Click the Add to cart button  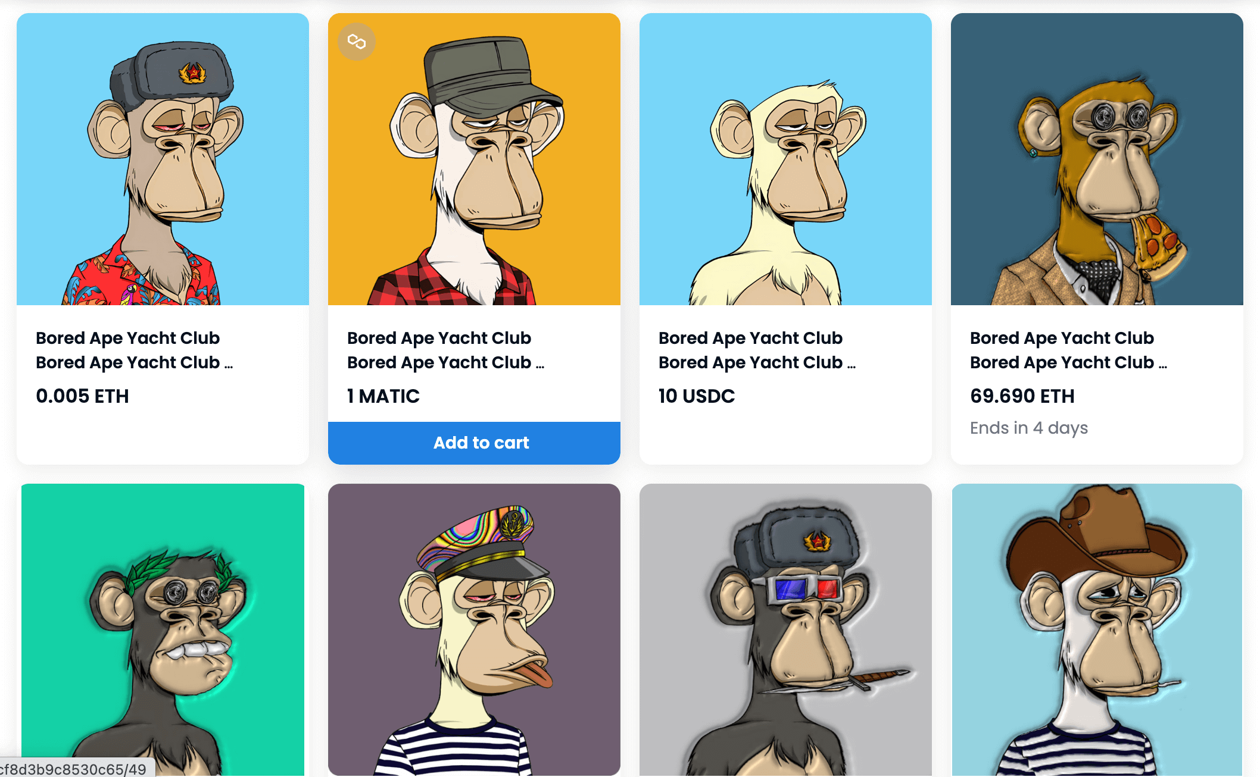coord(474,443)
